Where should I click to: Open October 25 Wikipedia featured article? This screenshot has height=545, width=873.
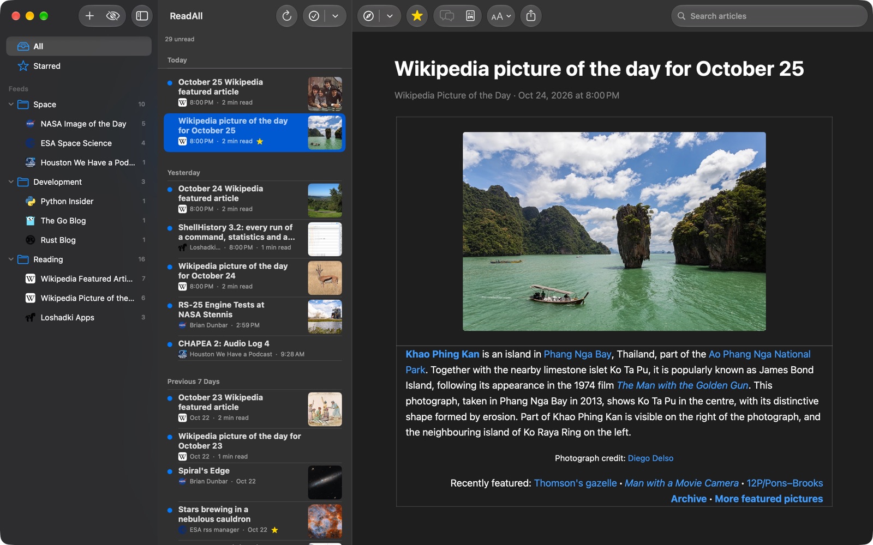[254, 93]
